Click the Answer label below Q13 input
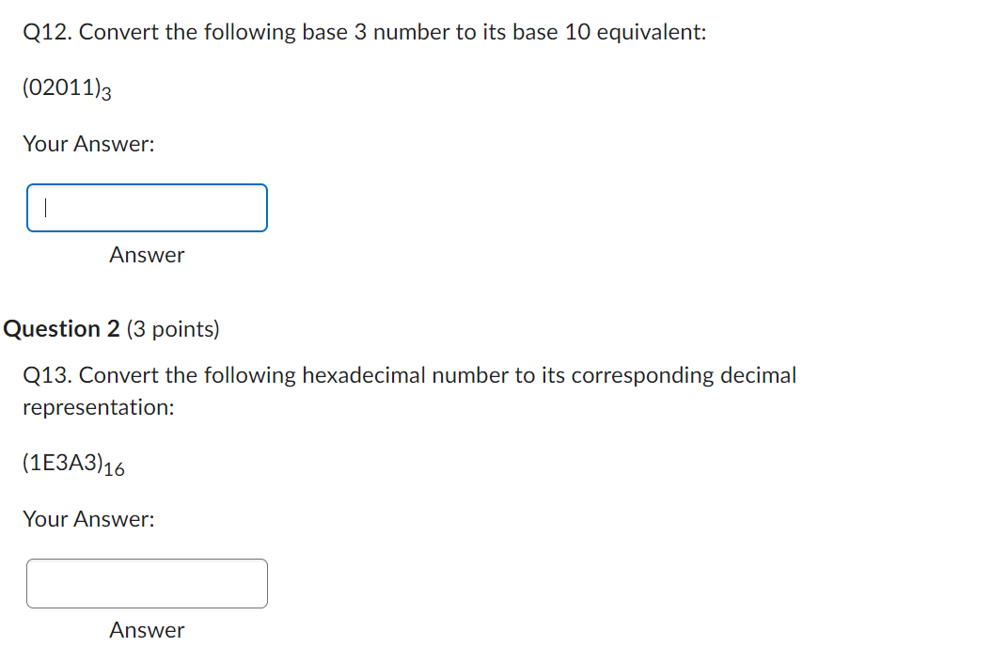 [x=147, y=630]
